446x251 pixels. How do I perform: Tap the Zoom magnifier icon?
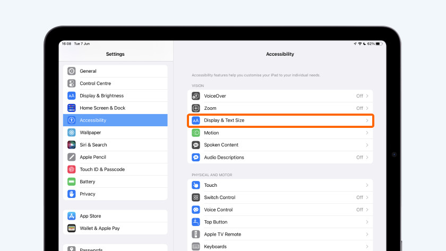tap(196, 108)
